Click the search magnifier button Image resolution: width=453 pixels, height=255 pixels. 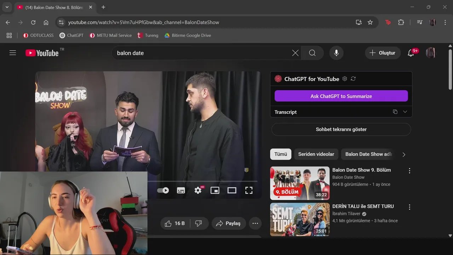[312, 53]
